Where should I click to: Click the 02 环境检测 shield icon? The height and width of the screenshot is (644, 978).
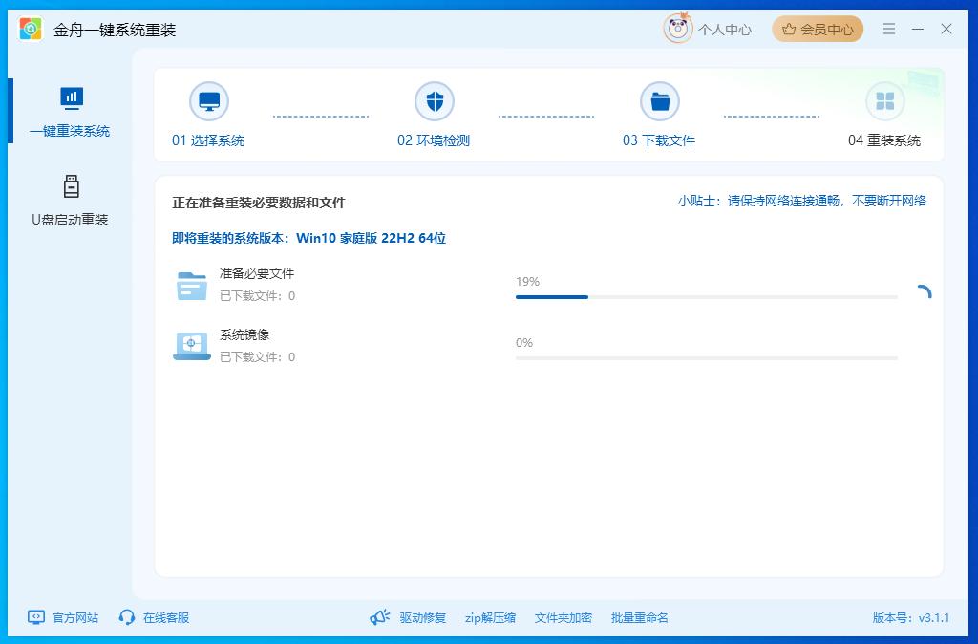(435, 99)
